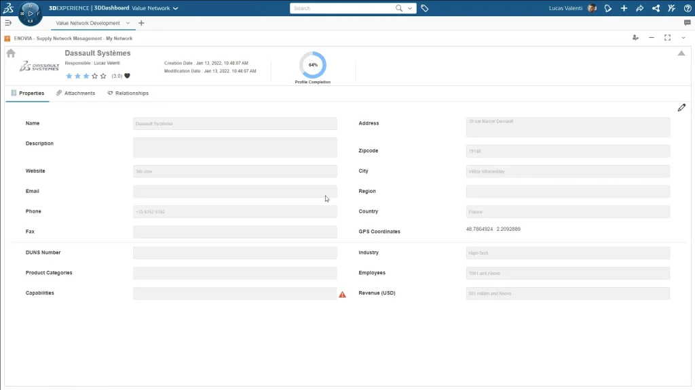Collapse the company header with up arrow
The image size is (695, 390).
(681, 53)
